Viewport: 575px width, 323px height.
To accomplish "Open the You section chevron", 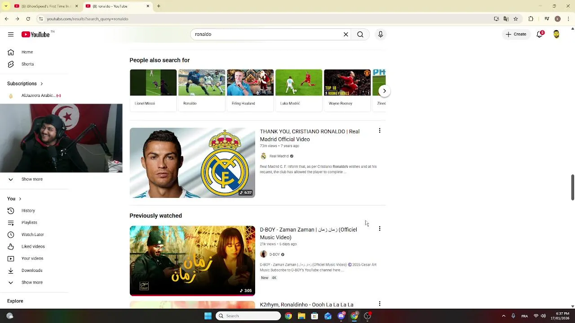I will point(20,199).
